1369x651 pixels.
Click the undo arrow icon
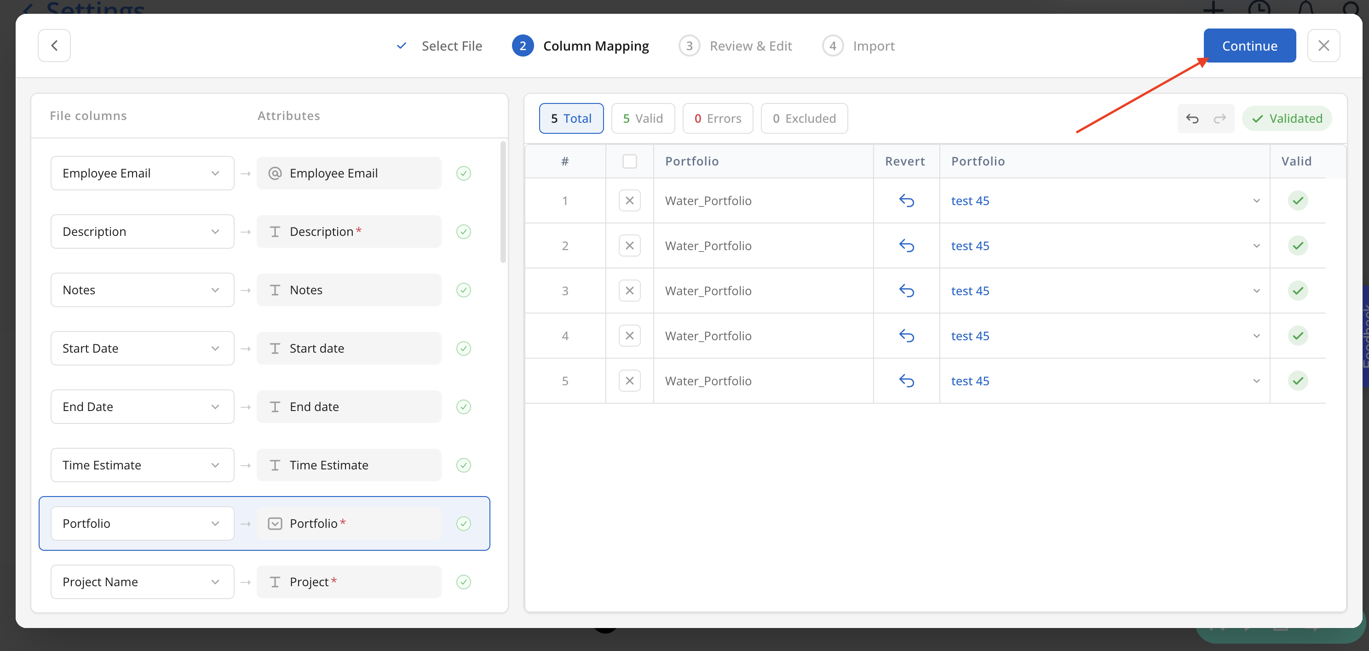click(x=1192, y=119)
